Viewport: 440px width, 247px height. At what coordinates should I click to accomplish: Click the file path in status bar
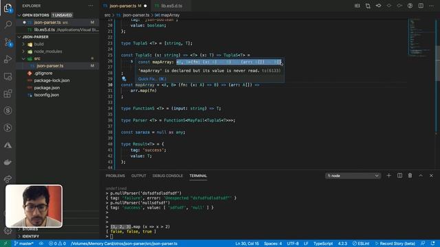tap(124, 244)
